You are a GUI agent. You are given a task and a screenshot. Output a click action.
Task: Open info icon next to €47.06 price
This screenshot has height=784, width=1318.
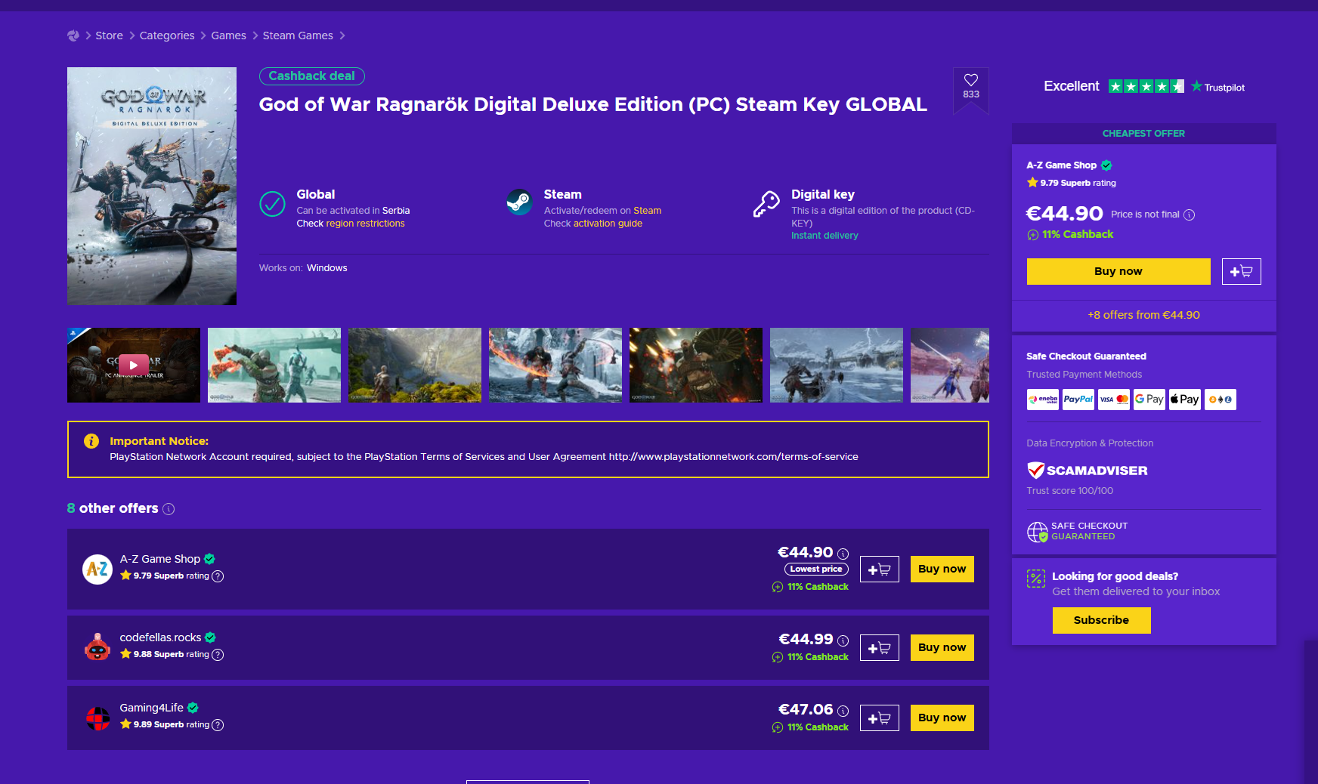(x=843, y=711)
